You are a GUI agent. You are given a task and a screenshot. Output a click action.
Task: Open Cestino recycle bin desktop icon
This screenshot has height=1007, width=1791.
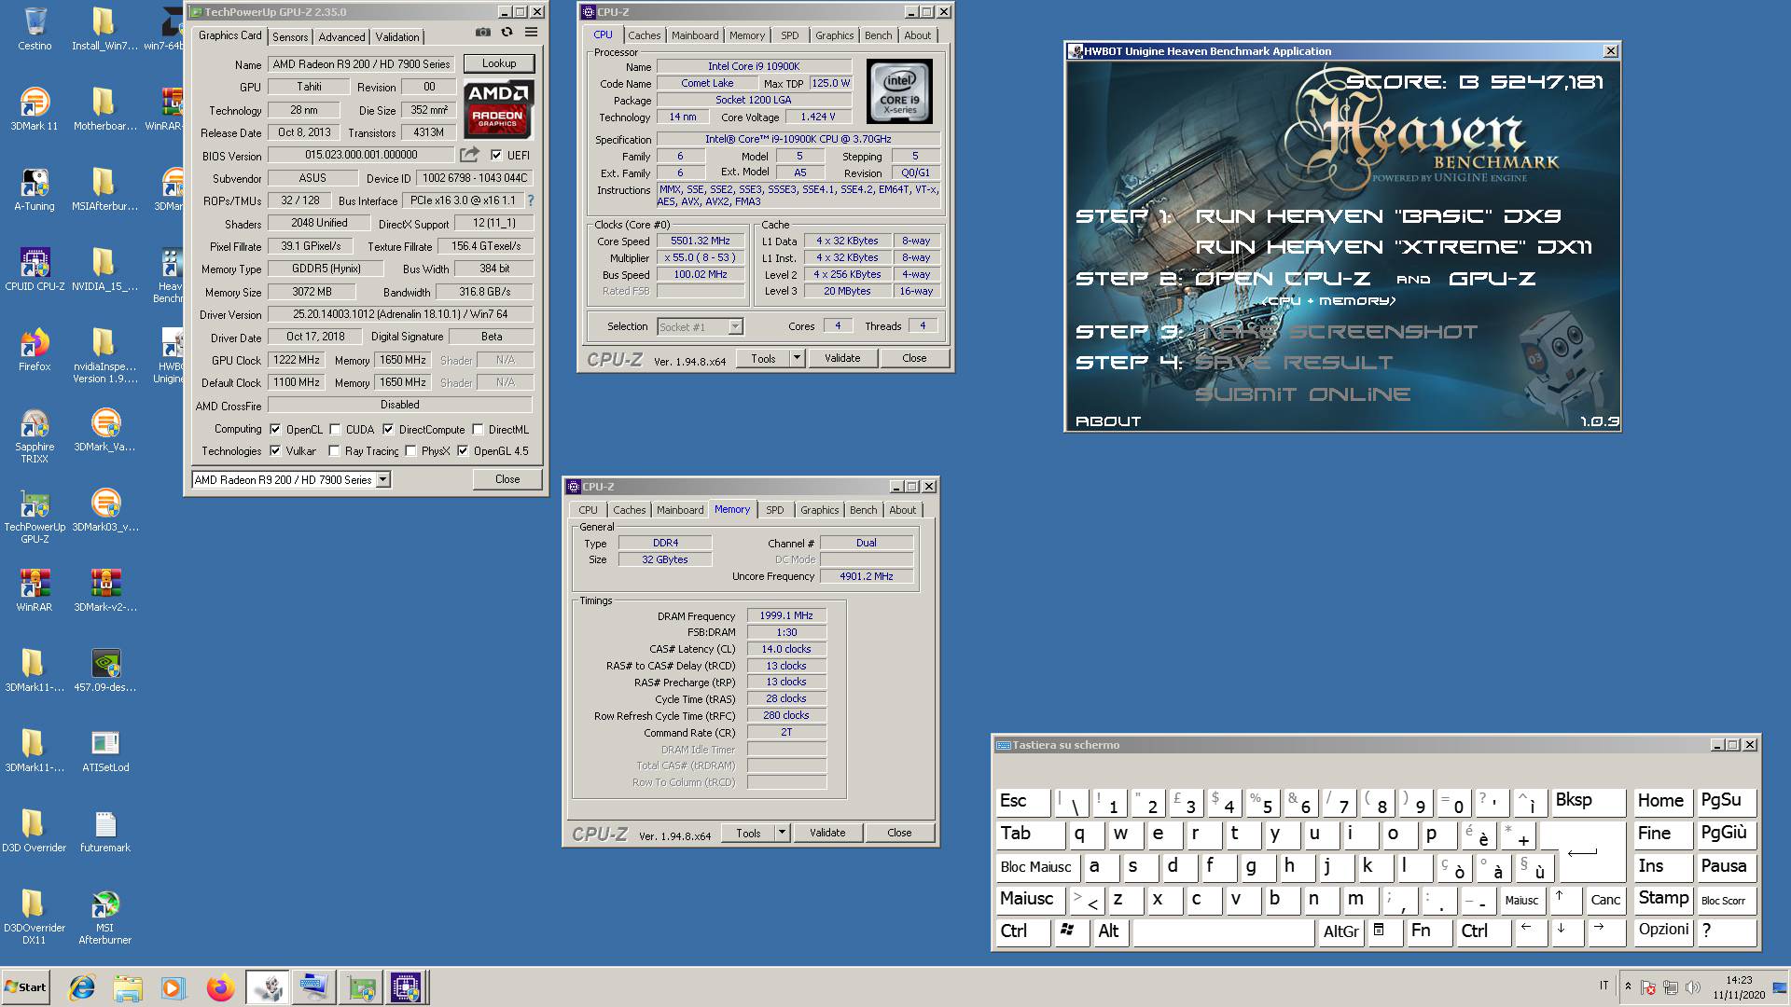[35, 29]
